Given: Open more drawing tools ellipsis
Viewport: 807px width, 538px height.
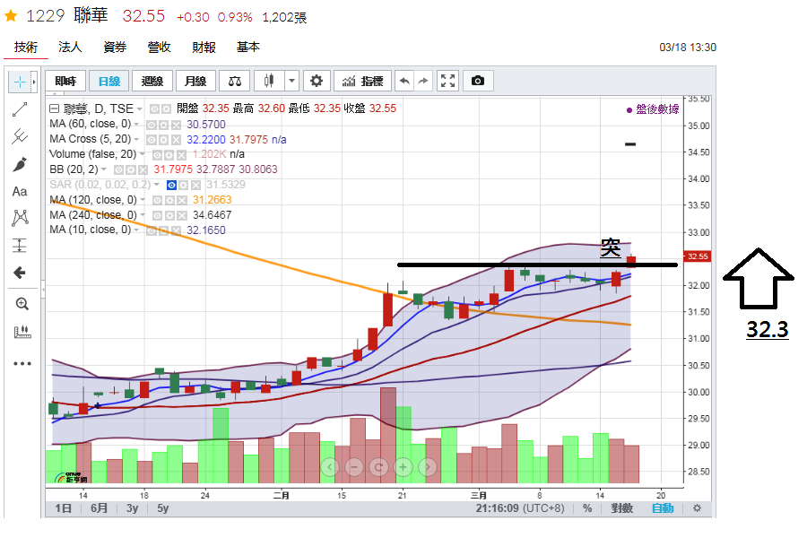Looking at the screenshot, I should tap(22, 363).
